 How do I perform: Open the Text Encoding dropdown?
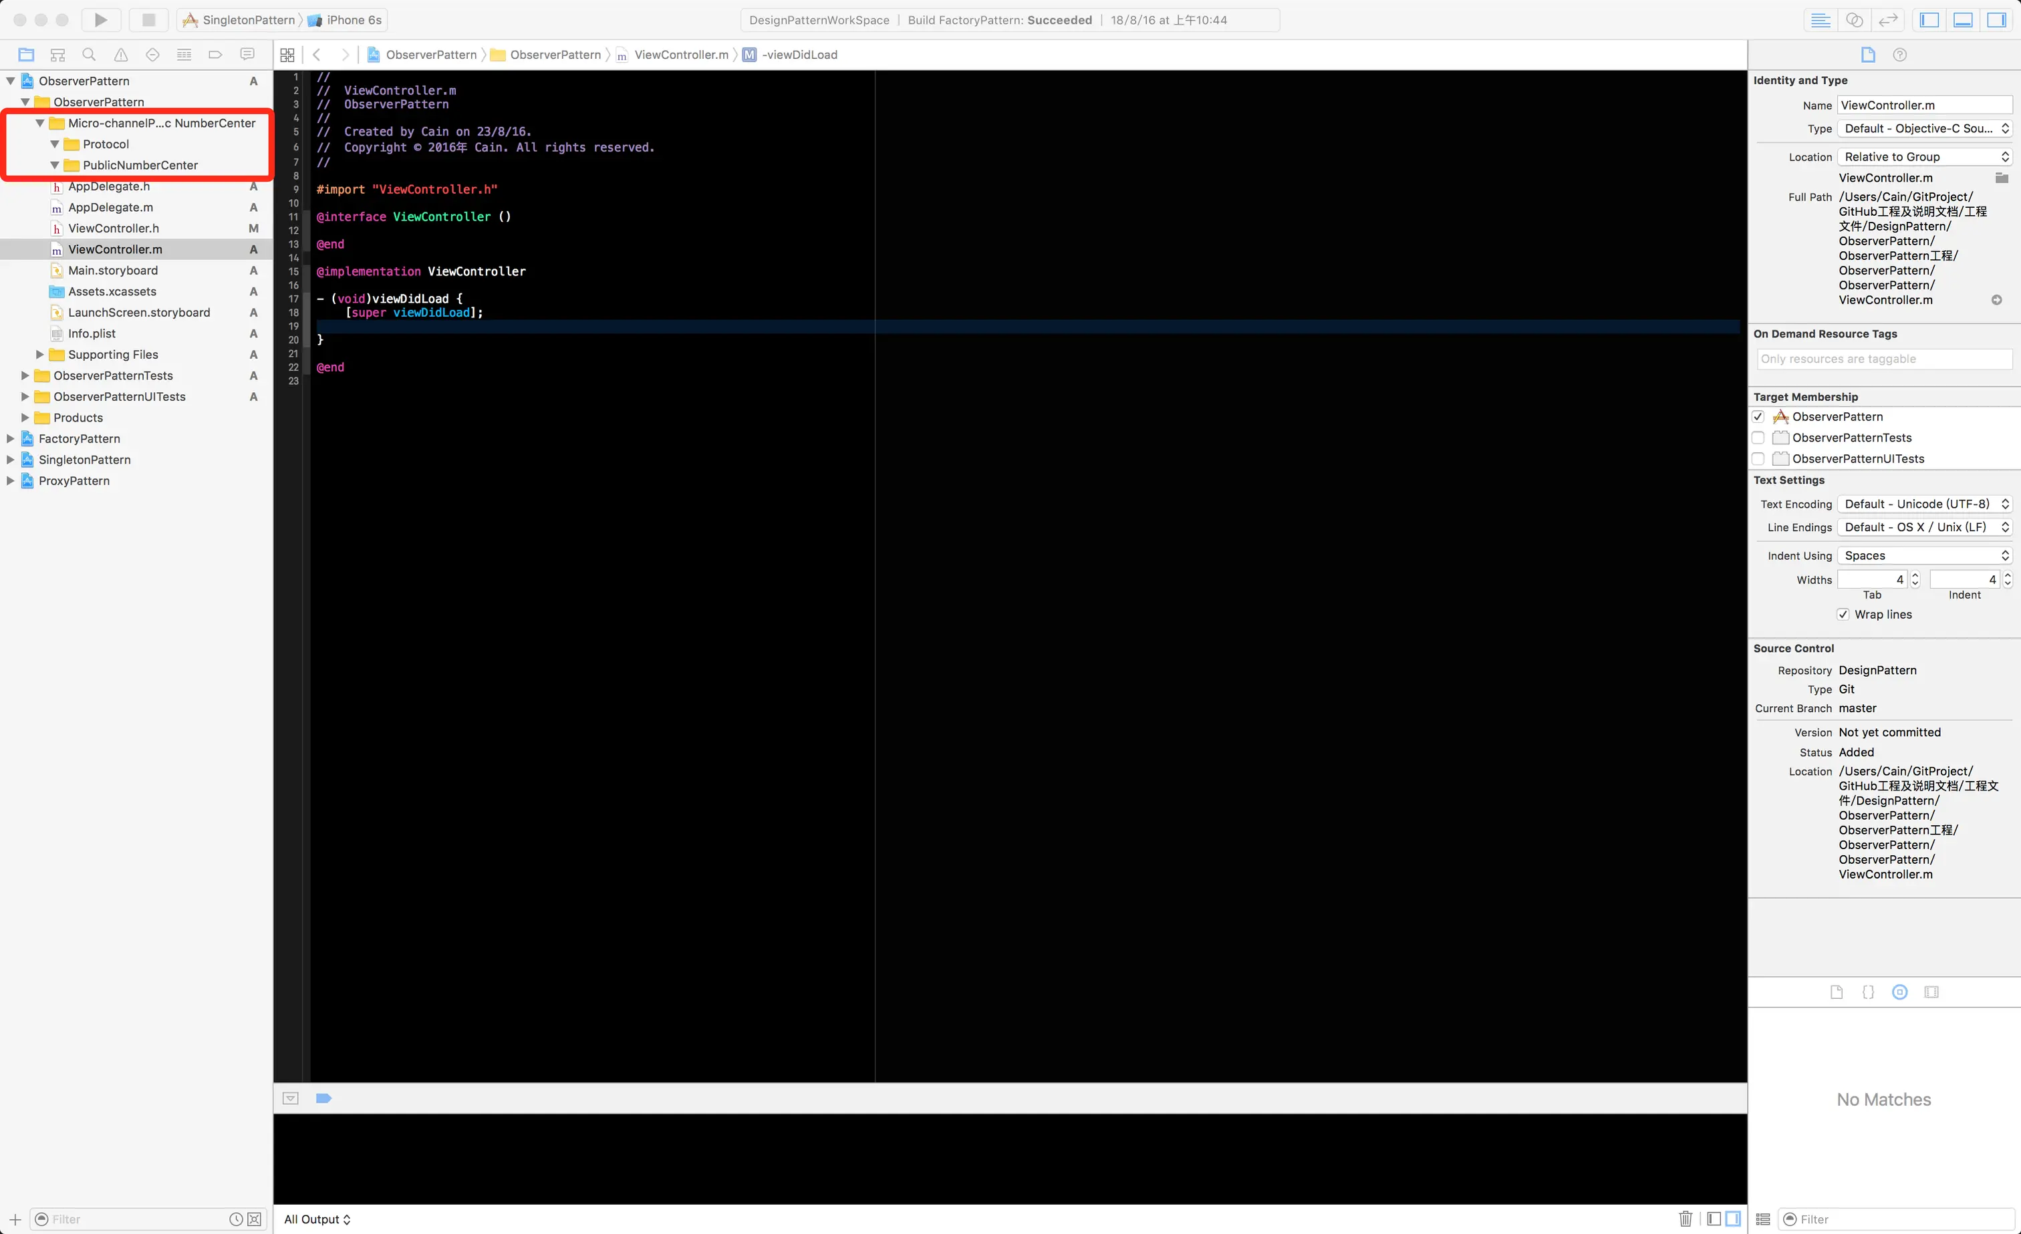click(x=1923, y=504)
